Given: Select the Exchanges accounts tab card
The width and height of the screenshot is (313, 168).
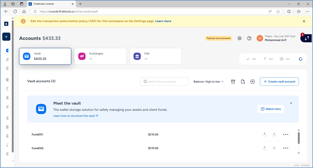Looking at the screenshot, I should (101, 56).
